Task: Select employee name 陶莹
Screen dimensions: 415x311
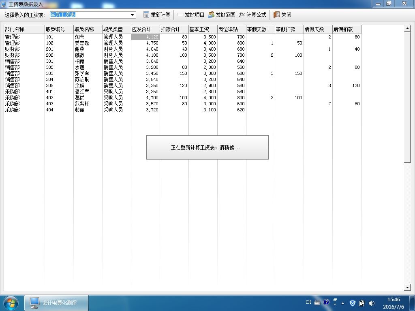Action: point(79,37)
